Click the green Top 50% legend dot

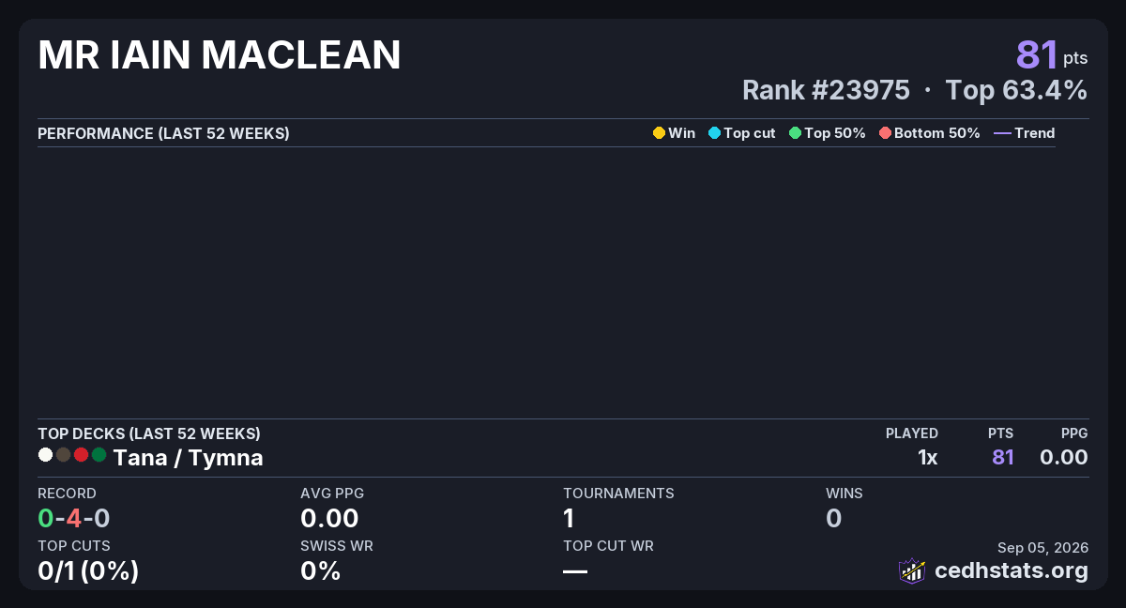pos(795,133)
